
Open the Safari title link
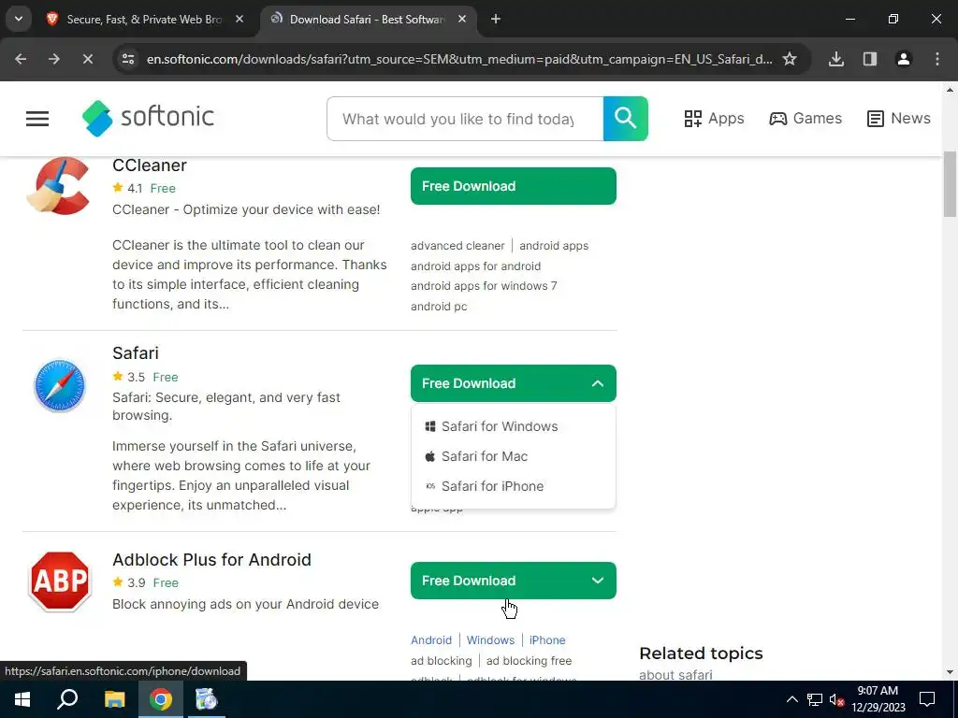136,352
